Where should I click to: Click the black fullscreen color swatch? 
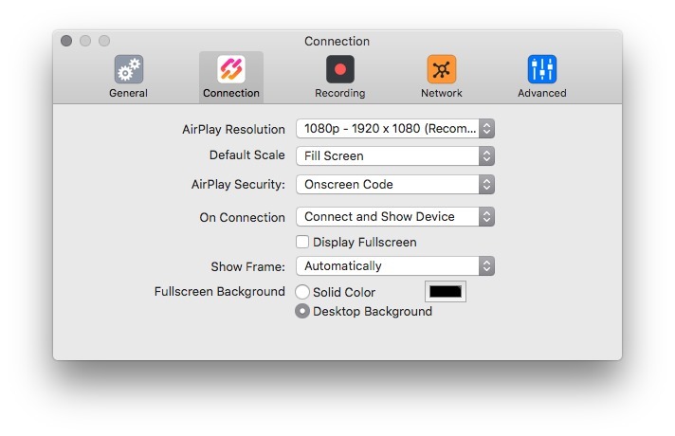446,292
